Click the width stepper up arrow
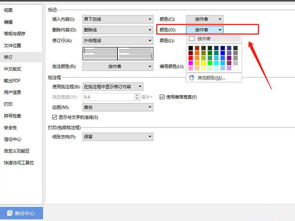Image resolution: width=295 pixels, height=221 pixels. [x=137, y=95]
